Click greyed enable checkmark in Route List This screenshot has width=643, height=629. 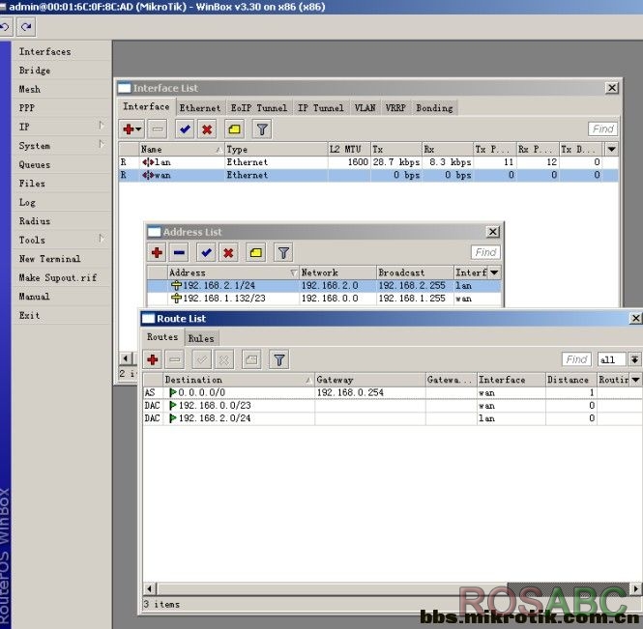[x=202, y=359]
